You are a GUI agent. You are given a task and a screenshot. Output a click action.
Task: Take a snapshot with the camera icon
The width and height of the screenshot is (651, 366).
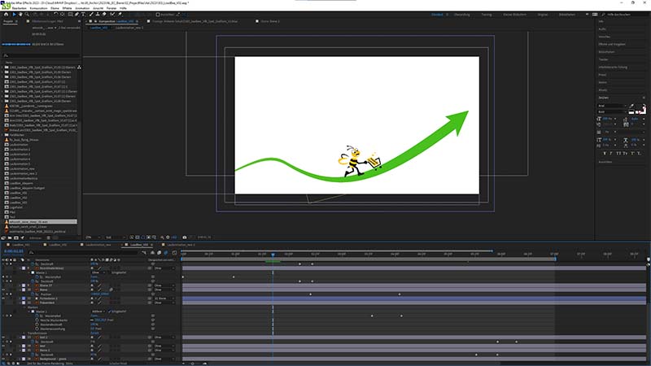(185, 237)
